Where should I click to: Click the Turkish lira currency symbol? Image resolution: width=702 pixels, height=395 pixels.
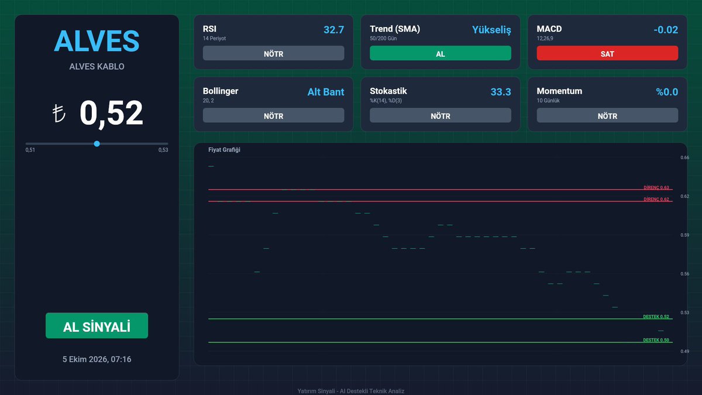coord(58,114)
